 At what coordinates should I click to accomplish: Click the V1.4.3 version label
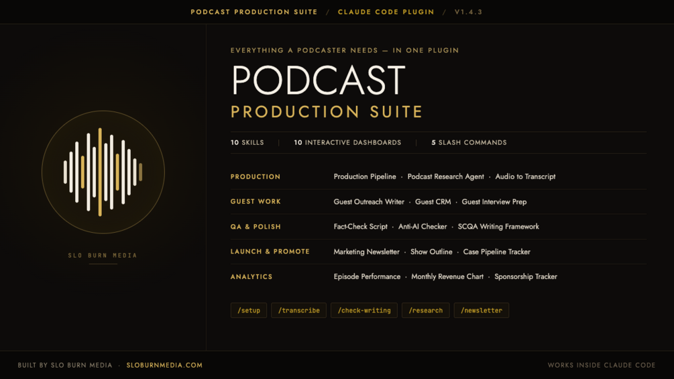[469, 12]
